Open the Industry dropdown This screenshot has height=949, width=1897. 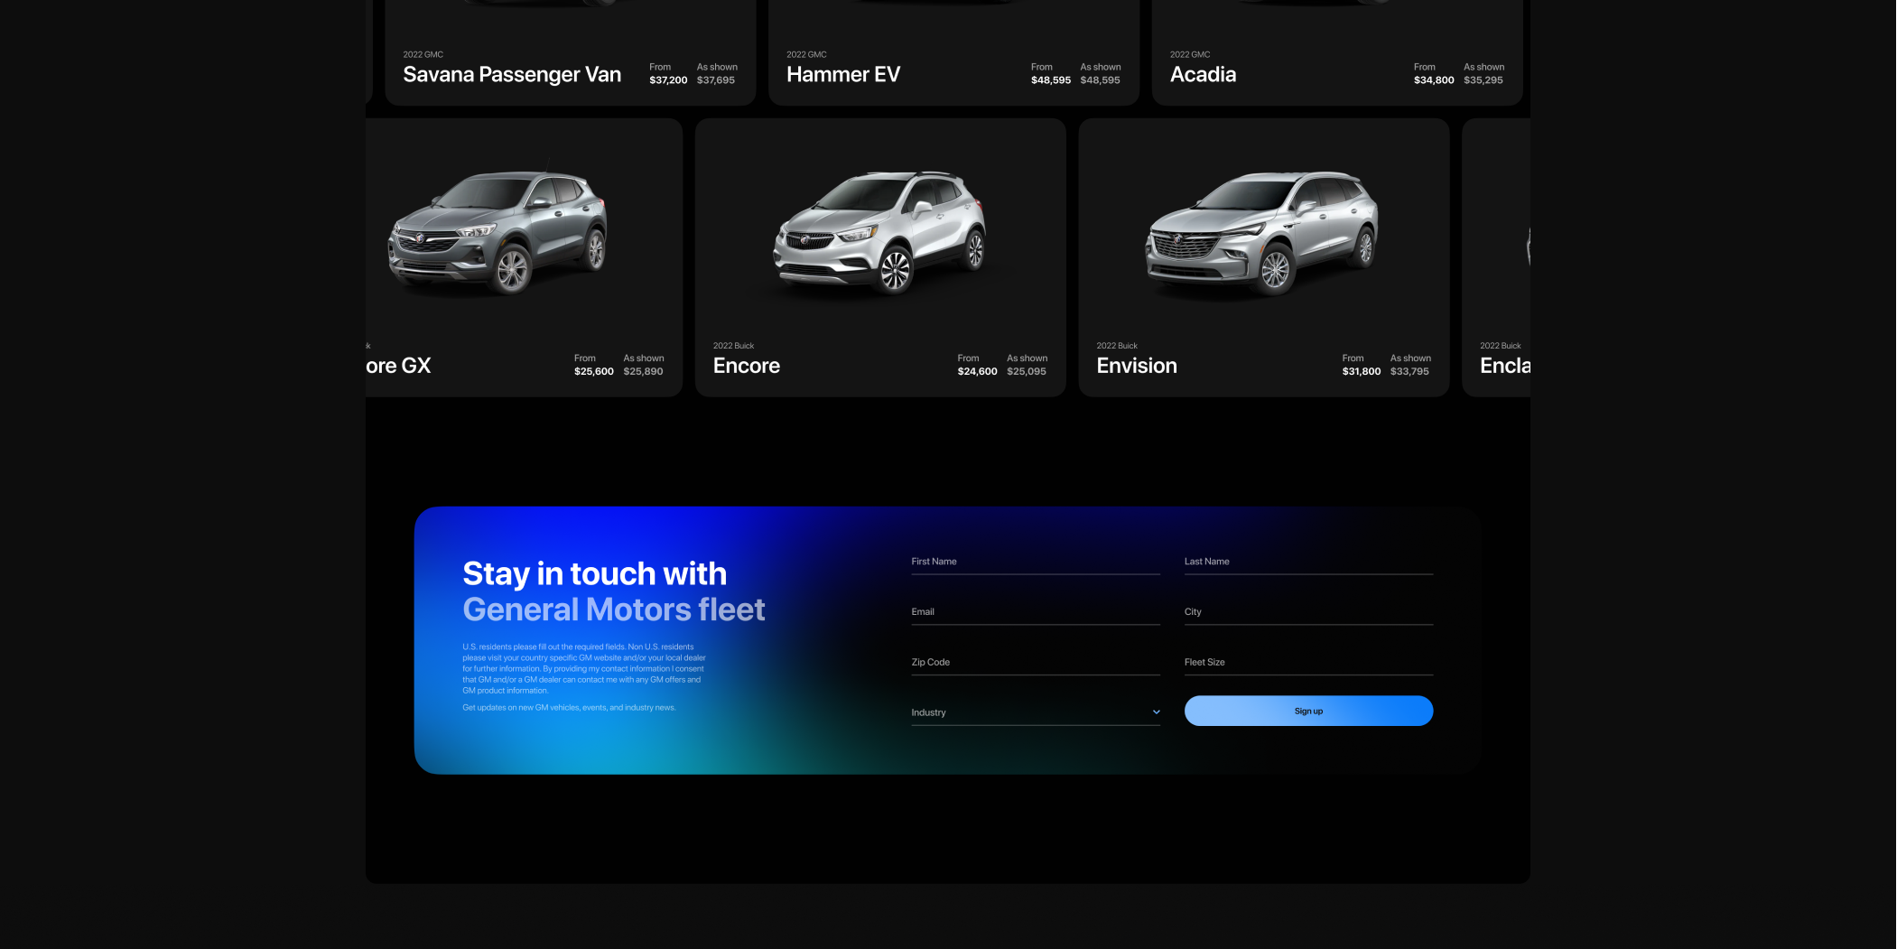coord(1036,712)
